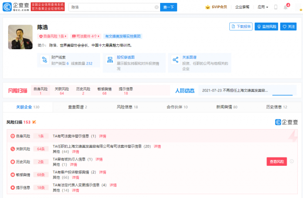Switch to 新闻舆情 80 tab
The image size is (303, 198).
[227, 107]
